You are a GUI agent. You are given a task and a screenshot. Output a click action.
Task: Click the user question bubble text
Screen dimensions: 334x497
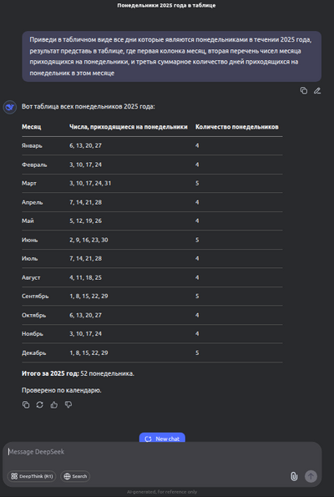[171, 57]
